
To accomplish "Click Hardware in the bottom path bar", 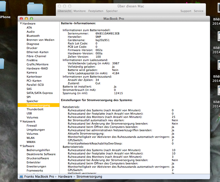I will [x=65, y=177].
